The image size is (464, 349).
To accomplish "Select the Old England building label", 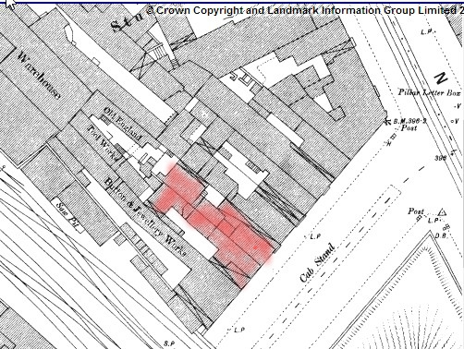I will [123, 124].
